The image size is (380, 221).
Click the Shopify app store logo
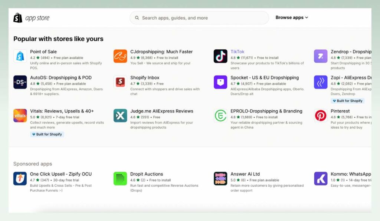tap(31, 18)
